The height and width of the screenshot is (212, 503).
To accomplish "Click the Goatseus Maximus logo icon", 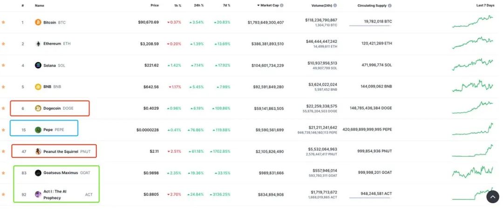I will 38,173.
